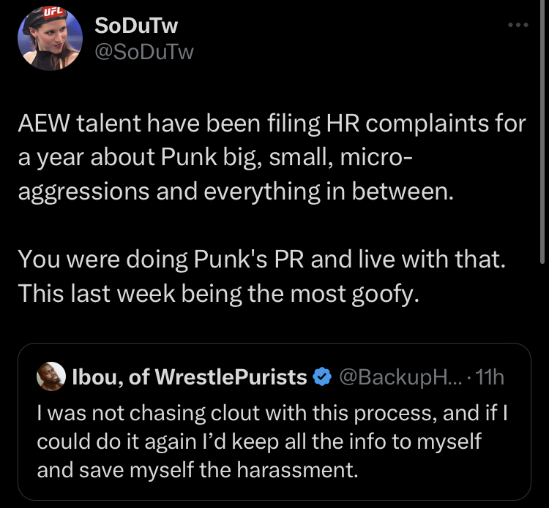Open the 11h timestamp of quoted tweet

click(490, 377)
